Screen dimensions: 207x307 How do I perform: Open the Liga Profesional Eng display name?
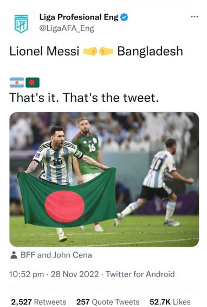point(79,17)
